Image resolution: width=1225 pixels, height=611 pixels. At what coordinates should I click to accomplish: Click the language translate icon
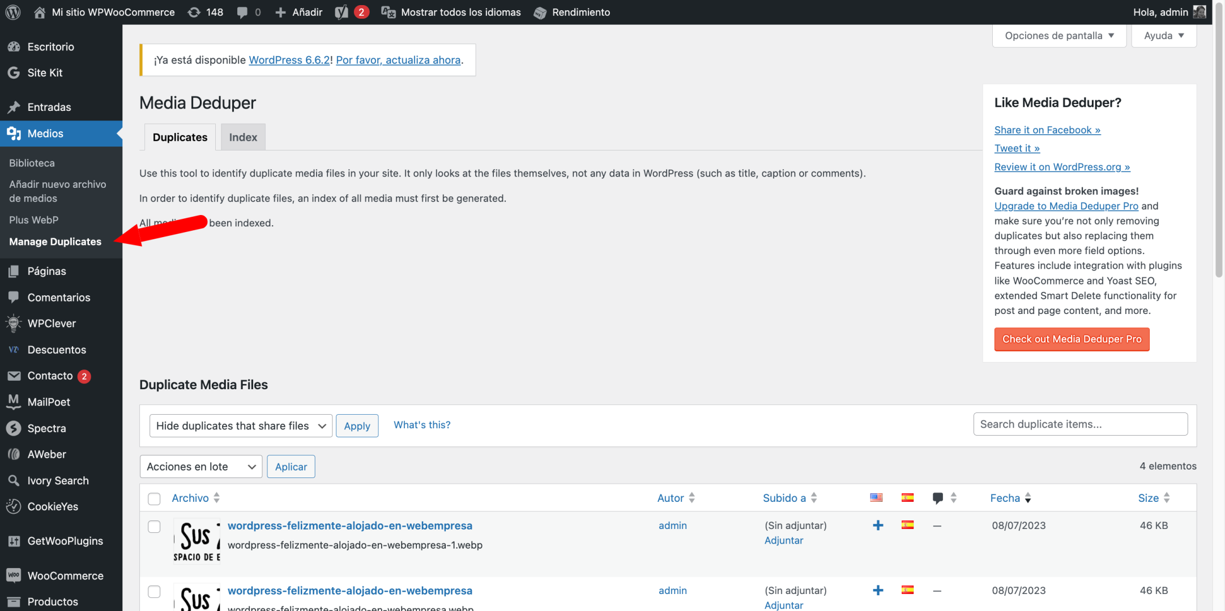[388, 12]
